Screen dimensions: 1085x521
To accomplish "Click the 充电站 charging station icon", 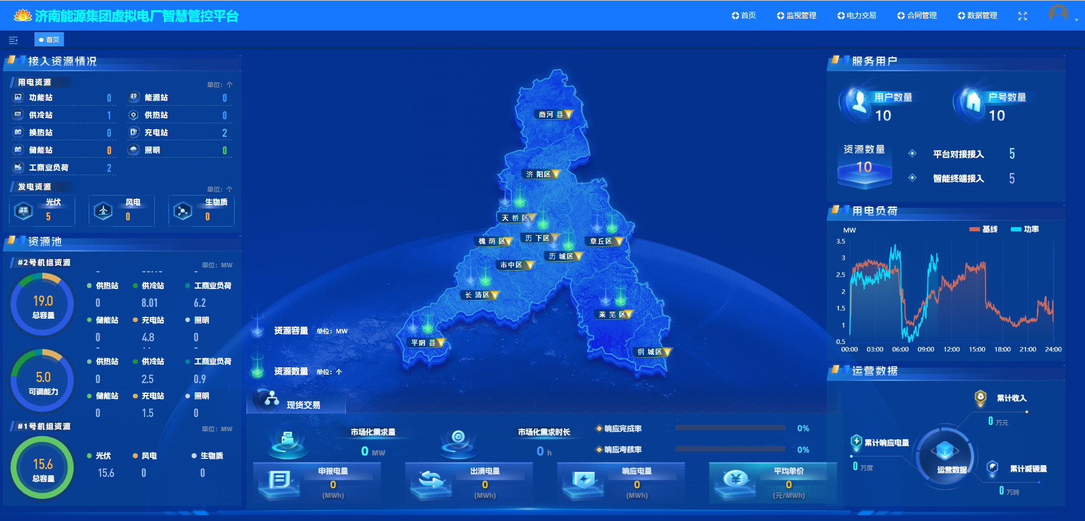I will pos(133,132).
